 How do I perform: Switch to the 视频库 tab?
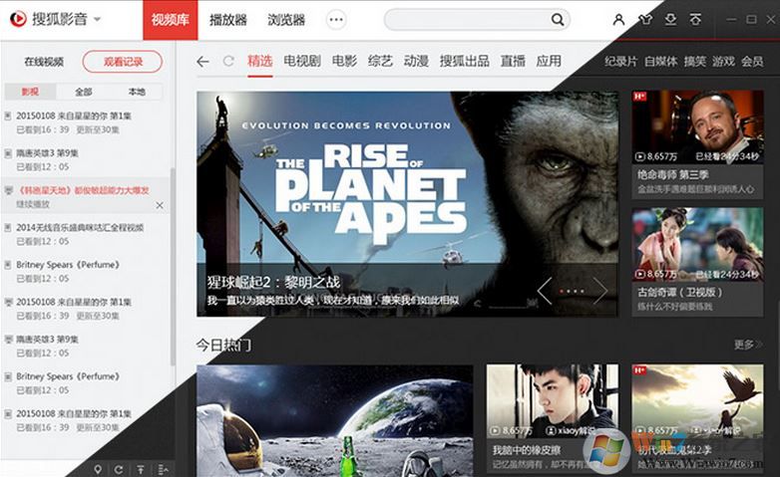click(x=171, y=20)
